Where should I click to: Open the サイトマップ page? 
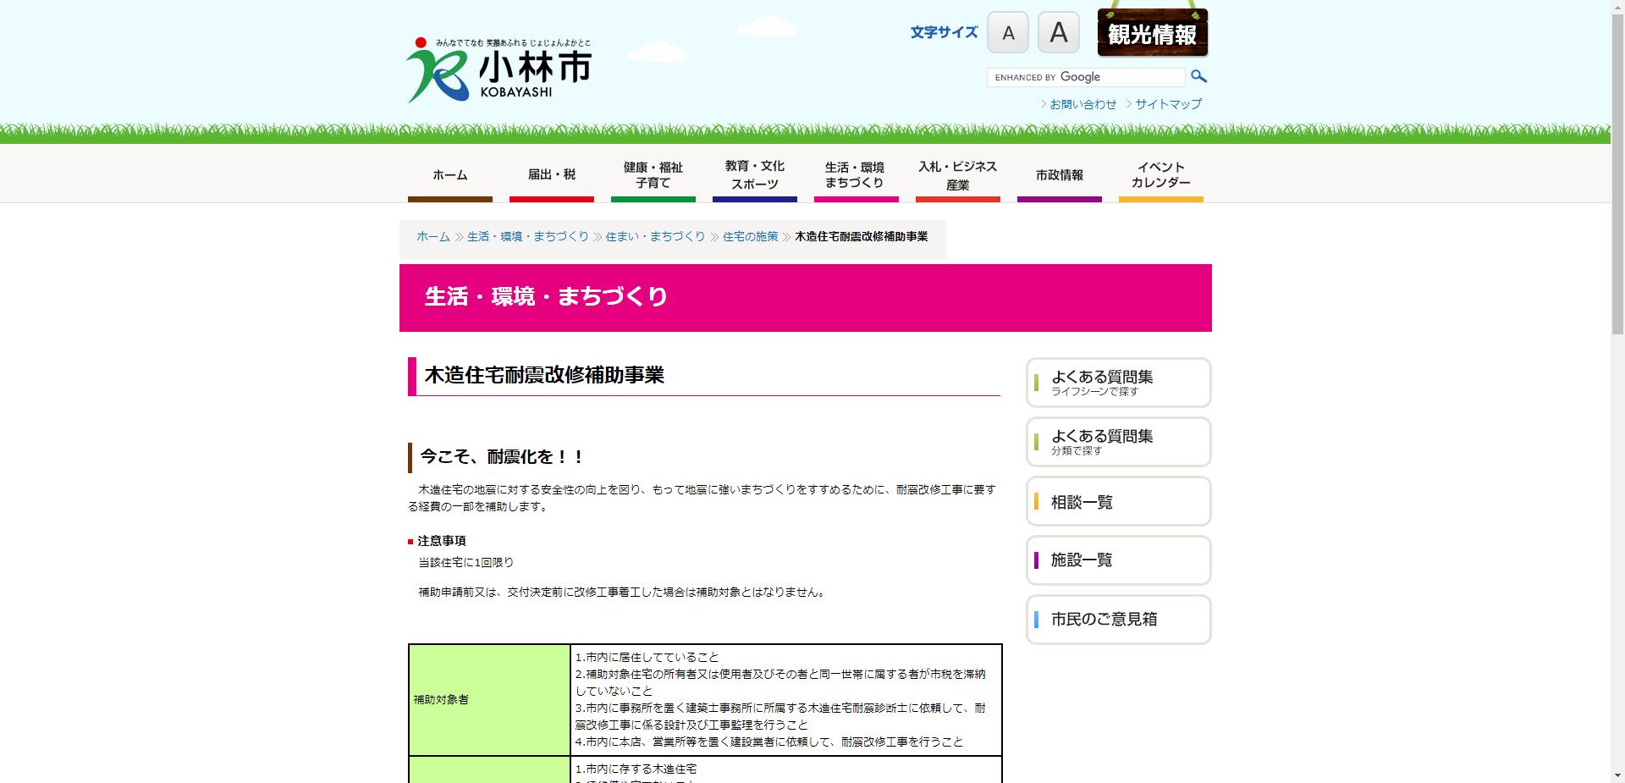coord(1168,103)
